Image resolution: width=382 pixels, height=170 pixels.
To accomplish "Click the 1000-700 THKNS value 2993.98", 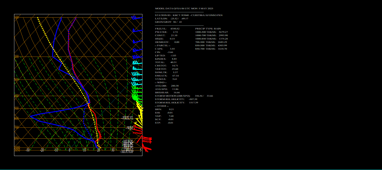I will (x=223, y=35).
